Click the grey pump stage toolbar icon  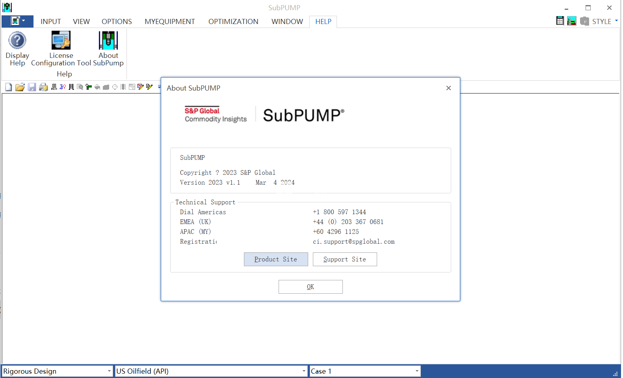[x=123, y=87]
